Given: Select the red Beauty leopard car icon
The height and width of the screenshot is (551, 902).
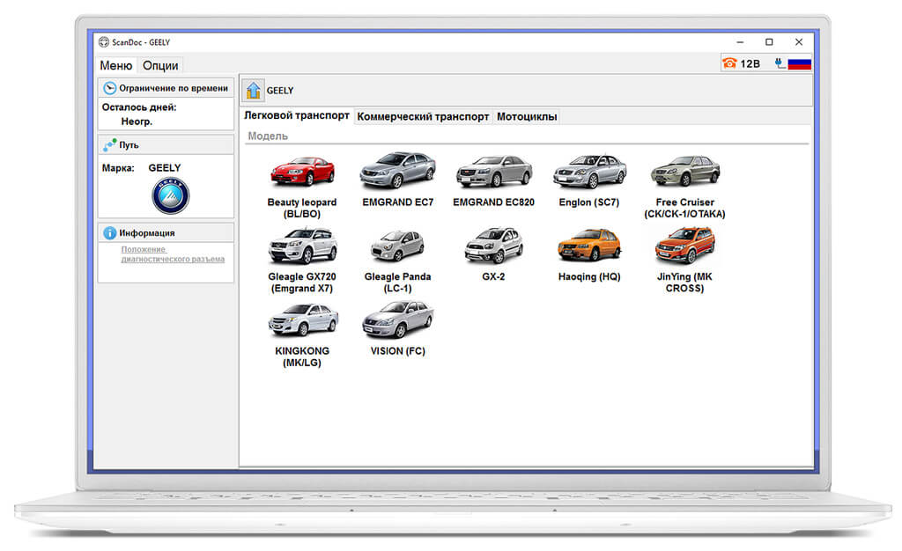Looking at the screenshot, I should coord(302,172).
